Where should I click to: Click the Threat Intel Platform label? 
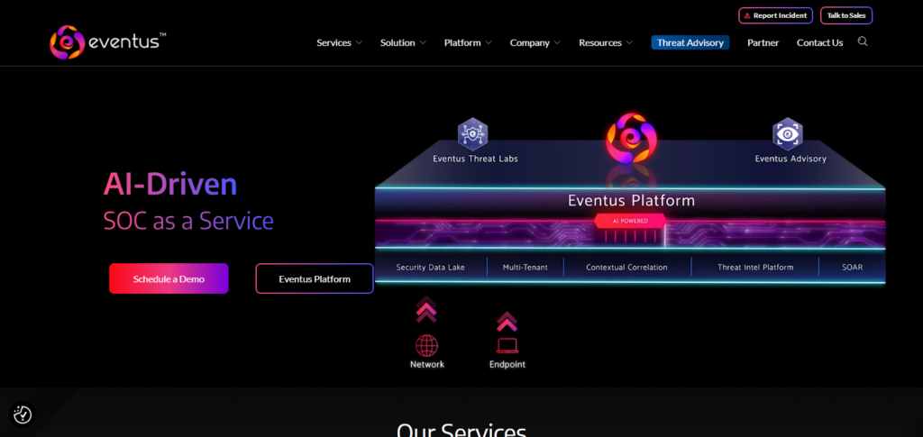click(755, 267)
